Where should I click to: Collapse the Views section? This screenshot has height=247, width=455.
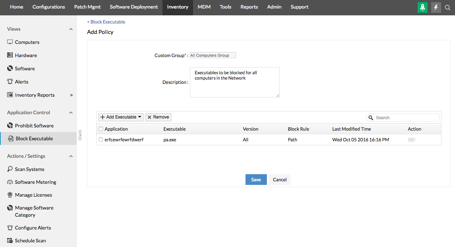coord(71,29)
